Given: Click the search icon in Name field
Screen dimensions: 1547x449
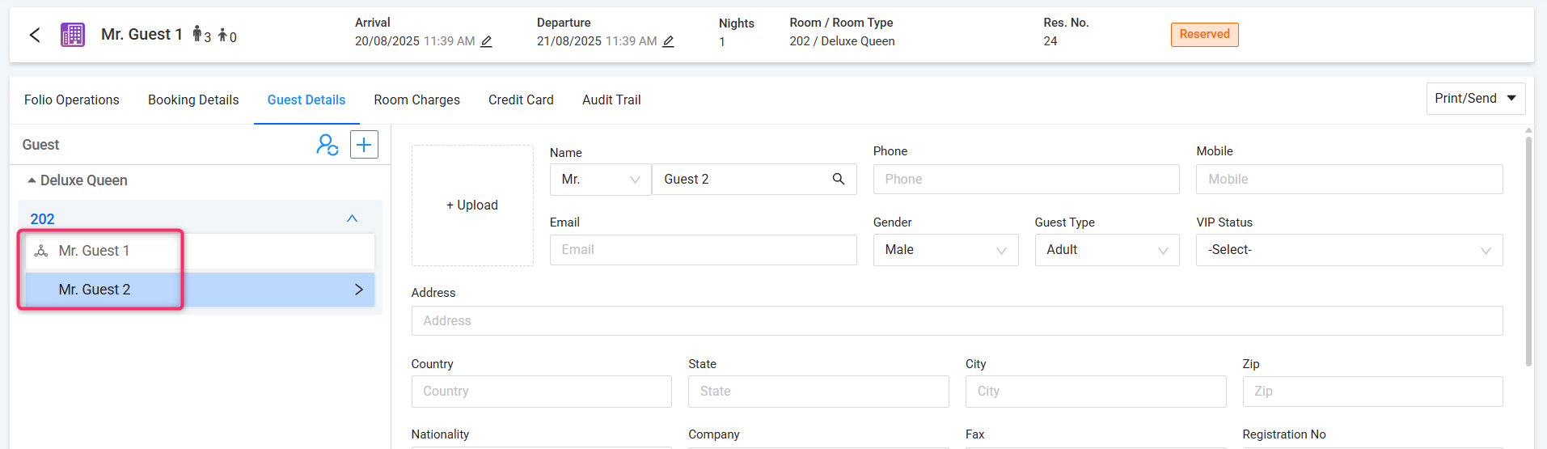Looking at the screenshot, I should 839,179.
